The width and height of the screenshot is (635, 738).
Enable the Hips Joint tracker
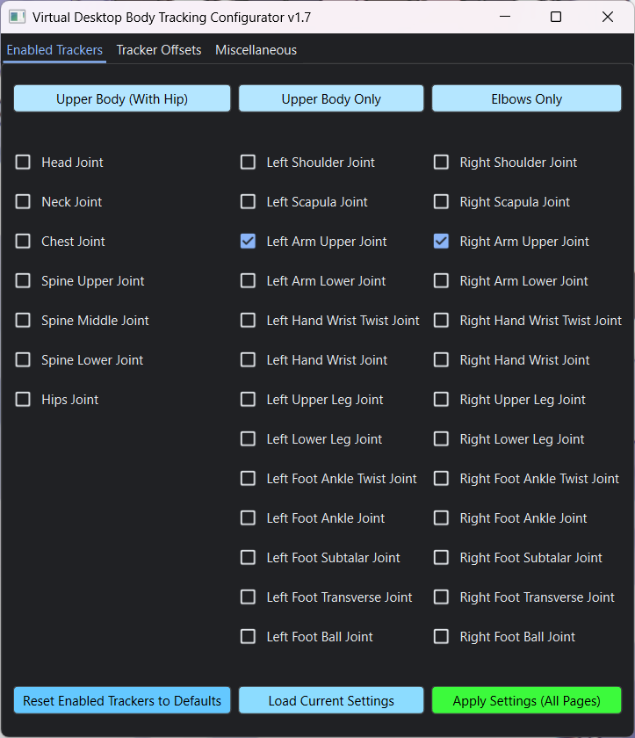(x=23, y=400)
